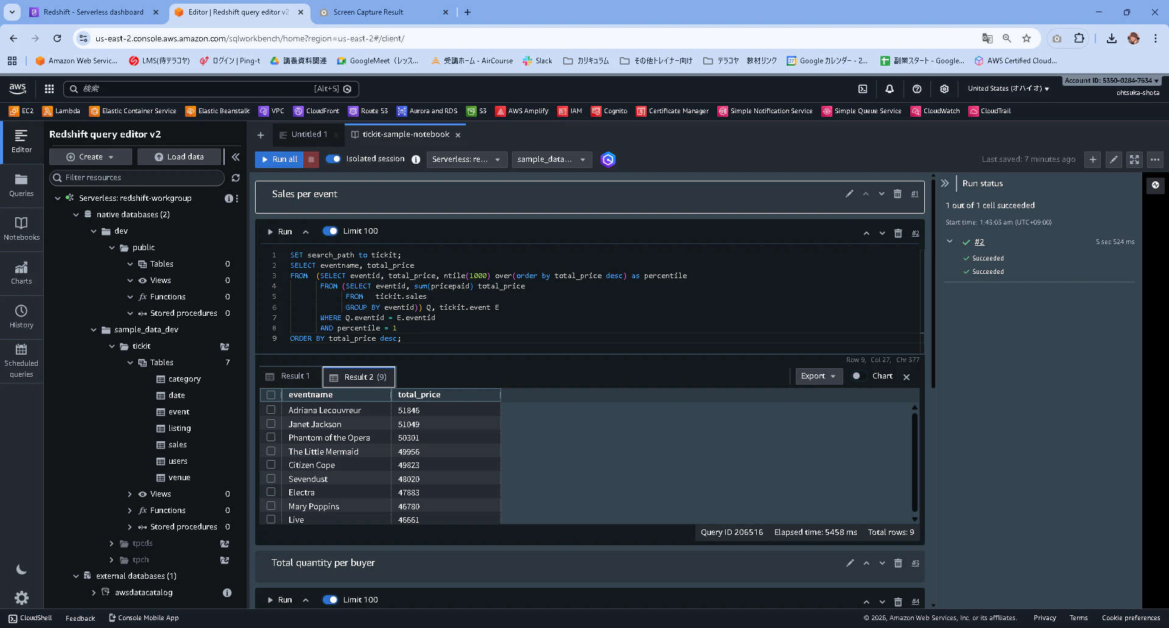Open notebook more options menu
Viewport: 1169px width, 628px height.
[x=1155, y=159]
